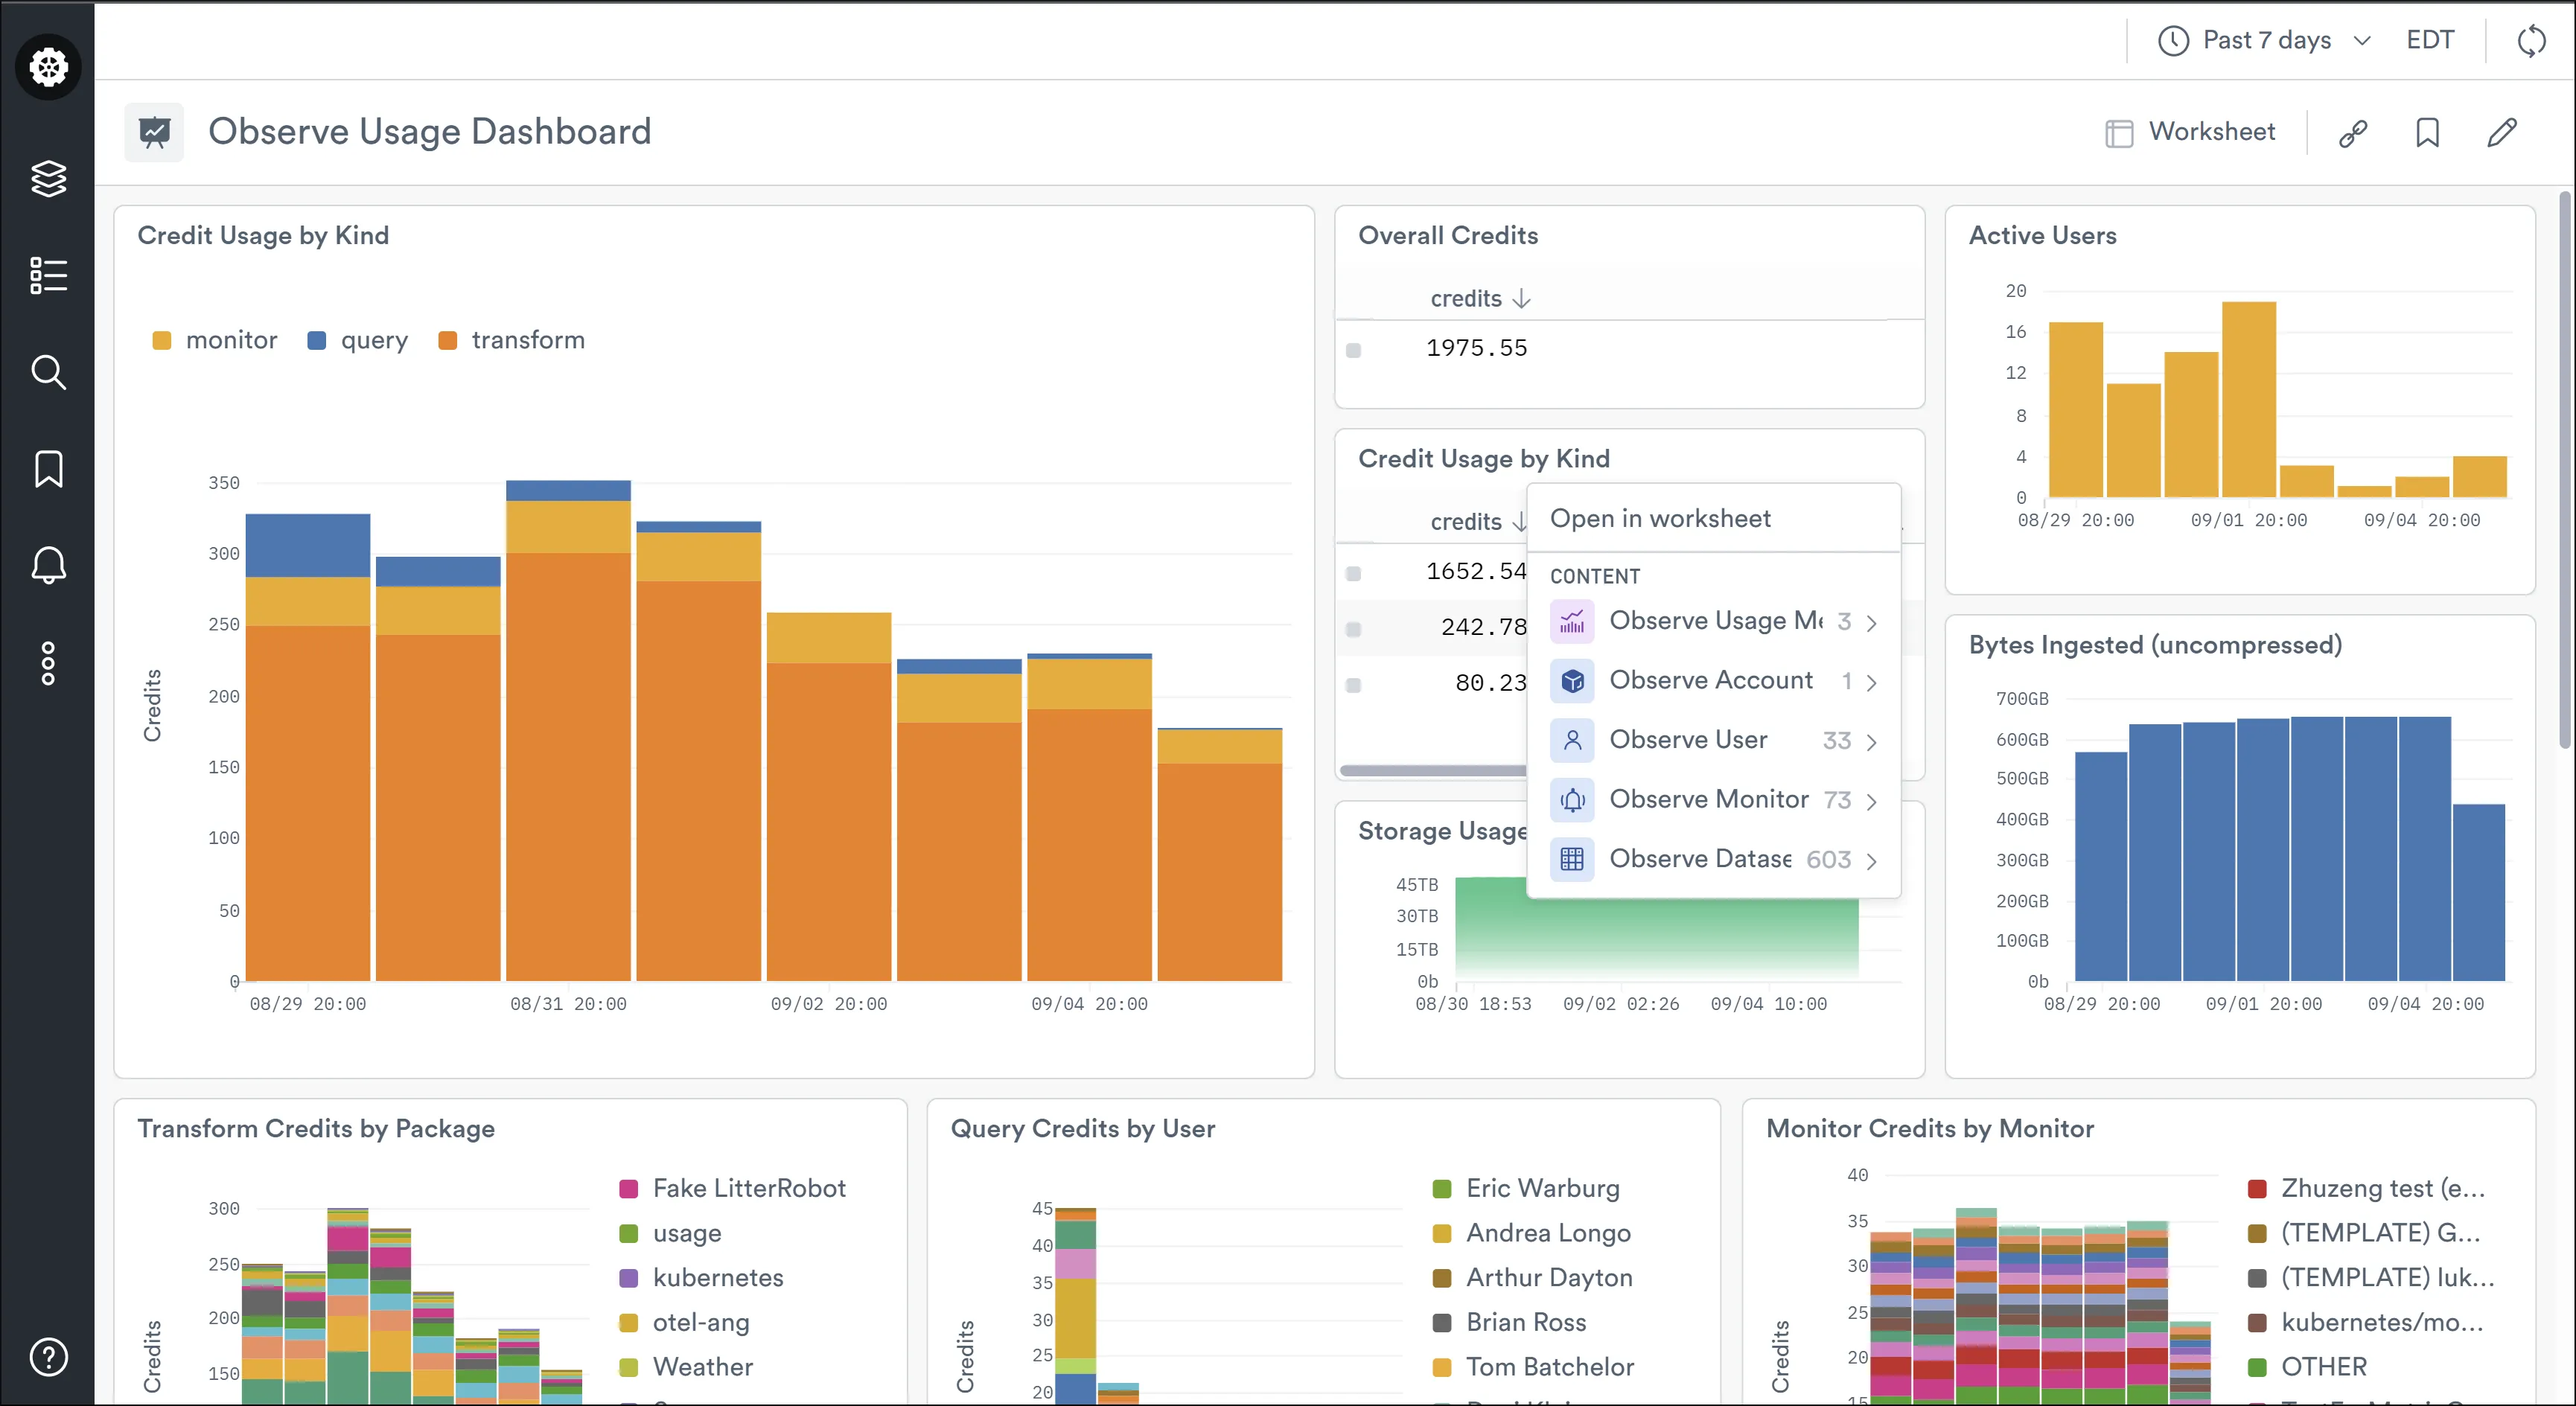Toggle monitor series in Credit Usage legend

pyautogui.click(x=214, y=340)
